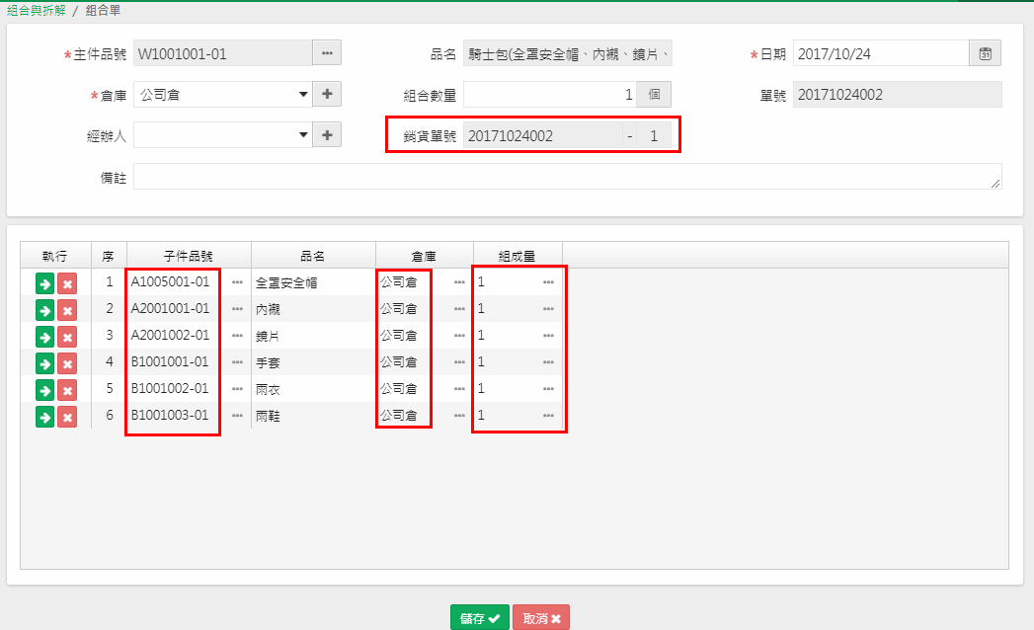The height and width of the screenshot is (630, 1034).
Task: Click the 組成量 column header
Action: tap(517, 256)
